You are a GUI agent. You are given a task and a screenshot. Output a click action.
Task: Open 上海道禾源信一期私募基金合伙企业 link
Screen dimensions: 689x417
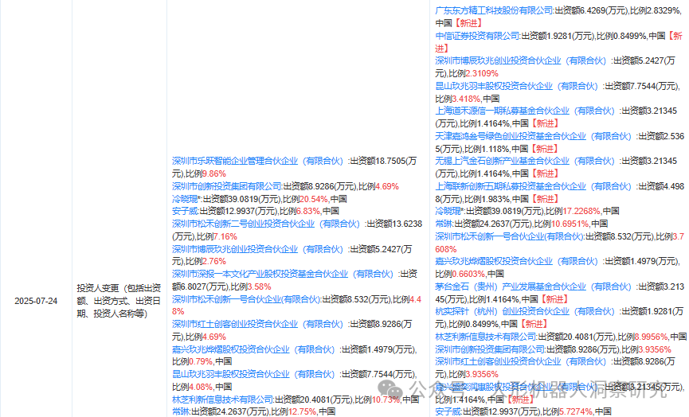click(x=525, y=111)
